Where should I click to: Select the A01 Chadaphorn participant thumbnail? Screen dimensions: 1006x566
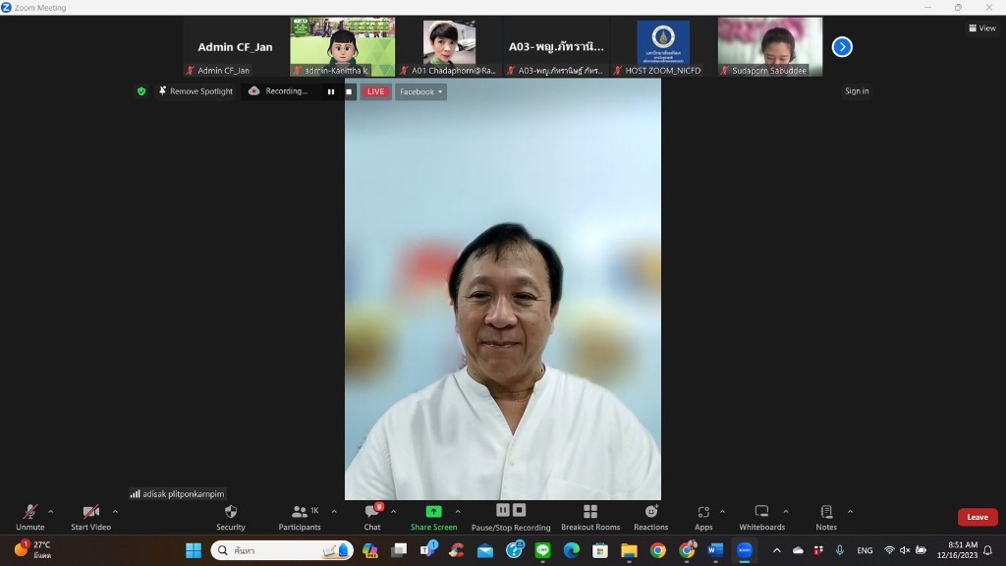click(x=449, y=47)
